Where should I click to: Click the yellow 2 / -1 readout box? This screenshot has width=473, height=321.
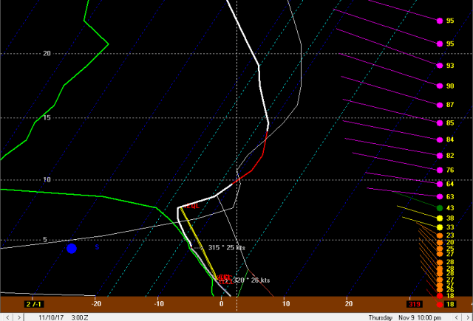tap(34, 303)
